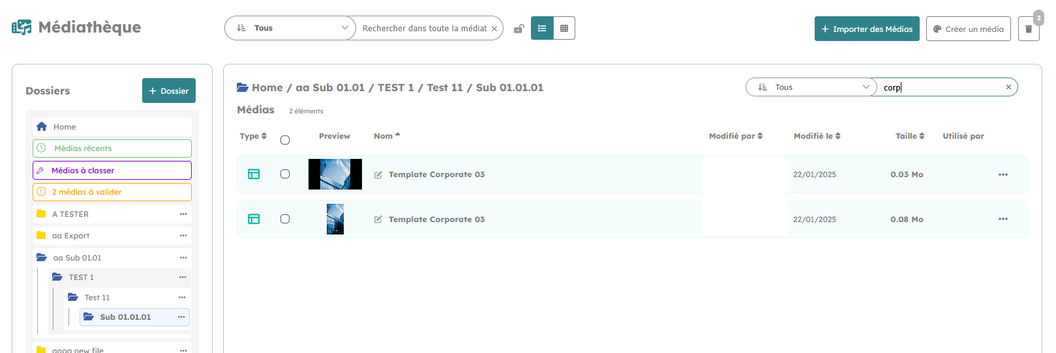Switch to list view layout
1056x353 pixels.
click(x=542, y=28)
